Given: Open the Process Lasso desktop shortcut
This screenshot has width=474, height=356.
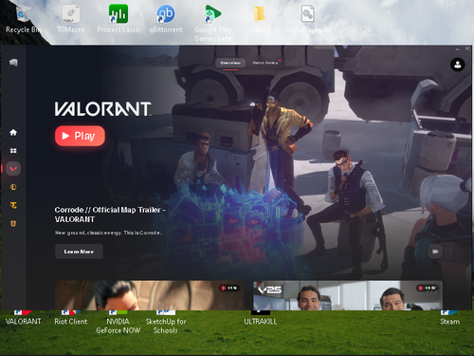Looking at the screenshot, I should click(118, 19).
